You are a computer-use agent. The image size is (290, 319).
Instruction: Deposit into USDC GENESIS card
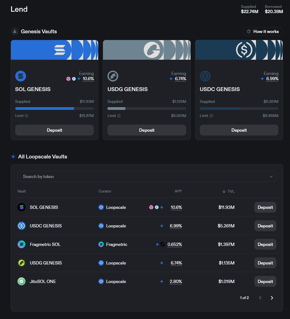239,130
